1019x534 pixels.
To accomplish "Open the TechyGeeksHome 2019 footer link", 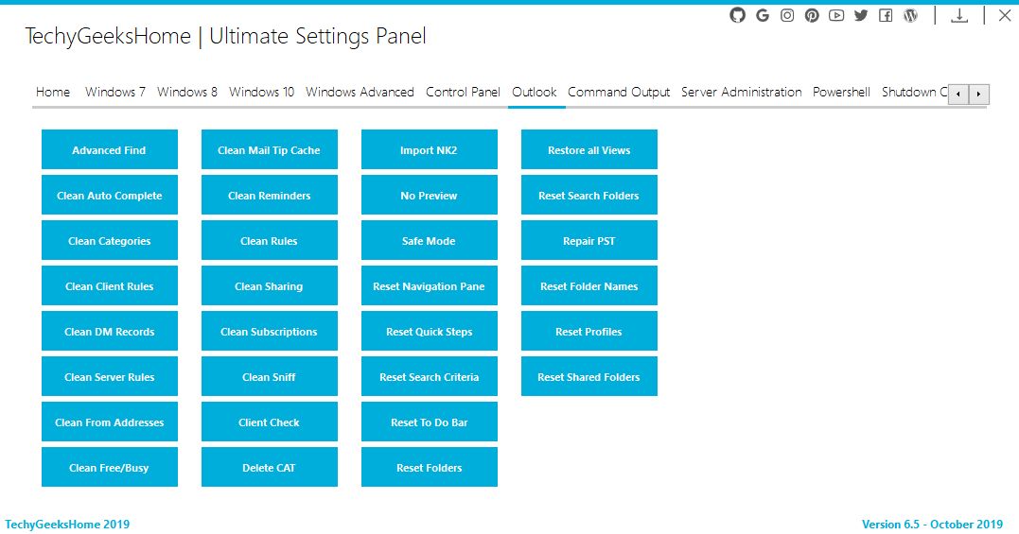I will coord(67,525).
